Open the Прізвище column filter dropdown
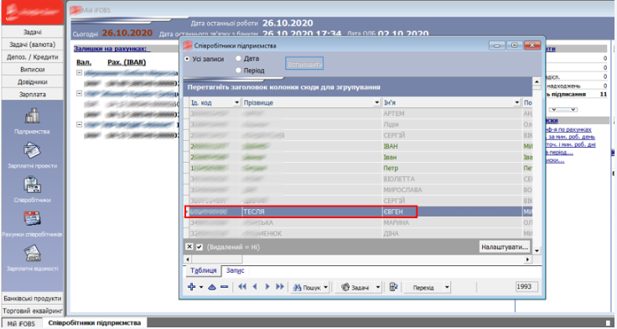 tap(377, 103)
